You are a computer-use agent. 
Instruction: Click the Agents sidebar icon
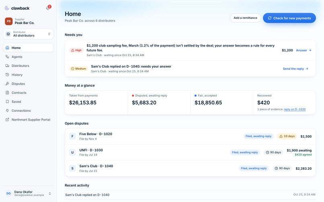click(x=7, y=57)
